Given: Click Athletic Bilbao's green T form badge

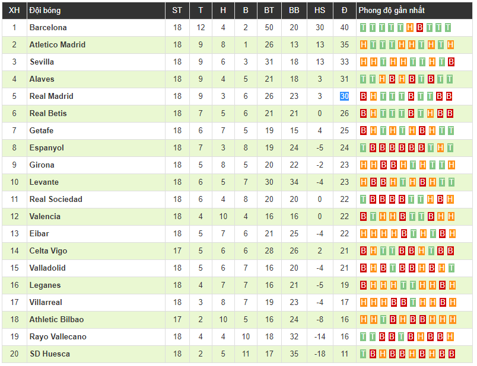Looking at the screenshot, I should pyautogui.click(x=383, y=319).
